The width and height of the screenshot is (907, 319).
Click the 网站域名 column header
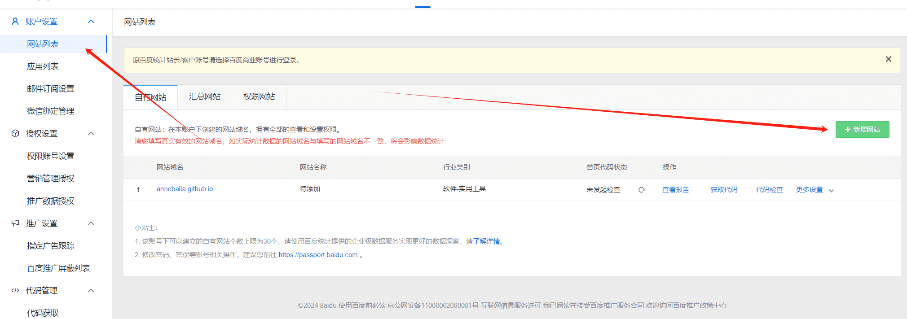[170, 167]
